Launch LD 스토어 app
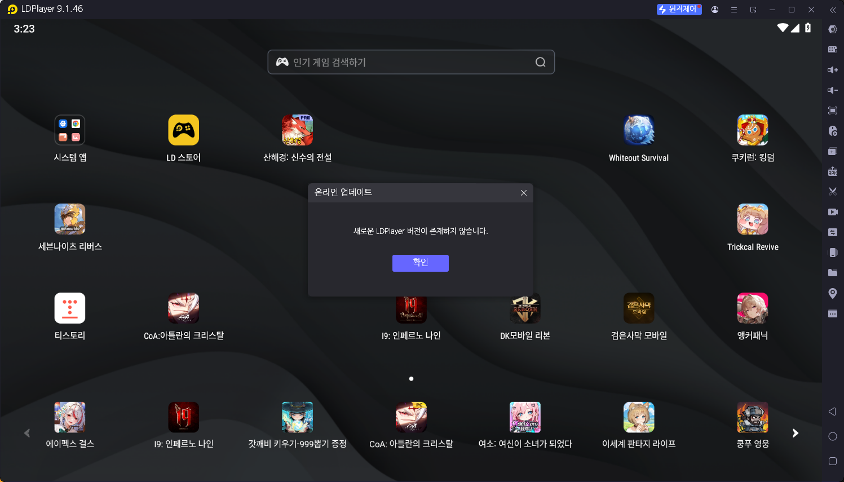The width and height of the screenshot is (844, 482). 184,130
